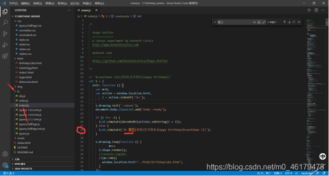Change UTF-8 encoding in status bar
The height and width of the screenshot is (176, 329).
[289, 173]
